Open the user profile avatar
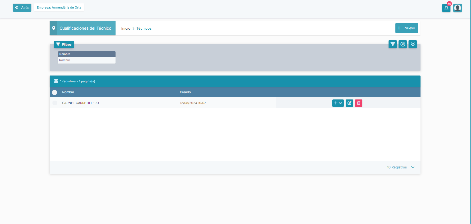Image resolution: width=471 pixels, height=224 pixels. [x=457, y=8]
